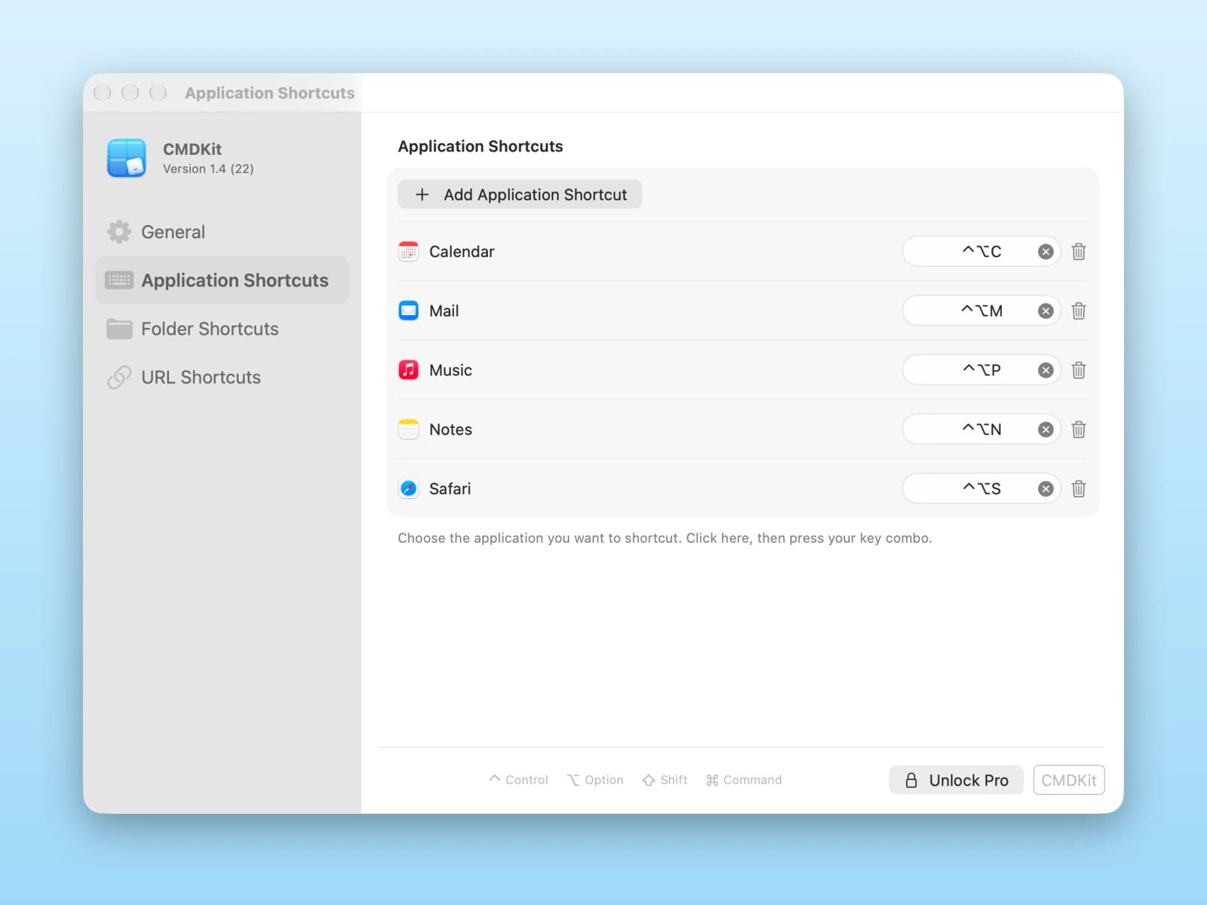Screen dimensions: 1207x905
Task: Clear the Notes key combo
Action: click(1046, 429)
